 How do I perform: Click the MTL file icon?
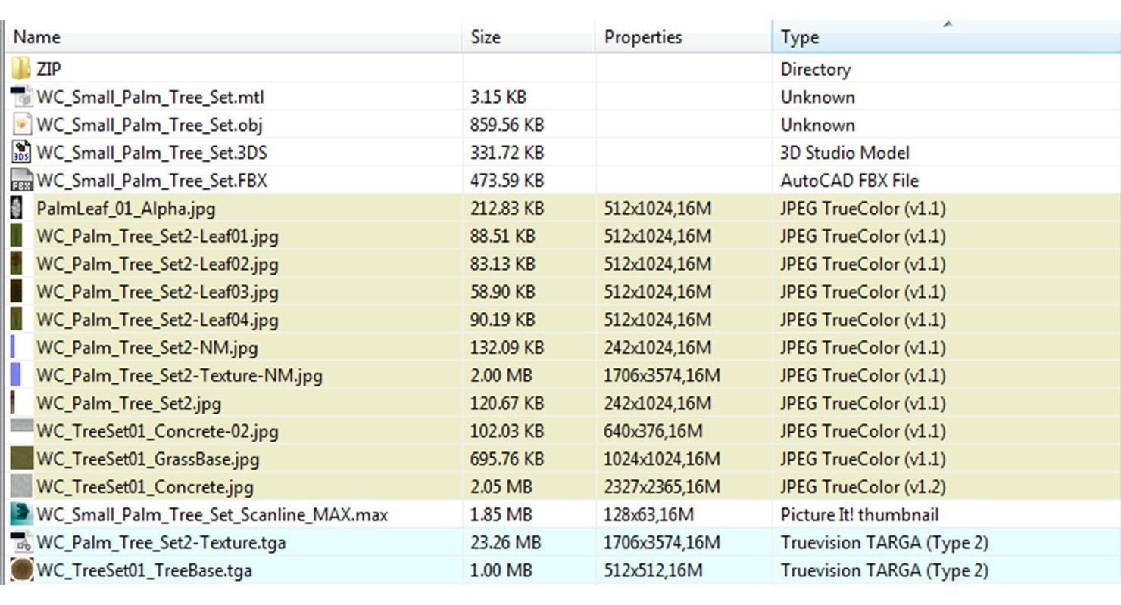coord(21,97)
